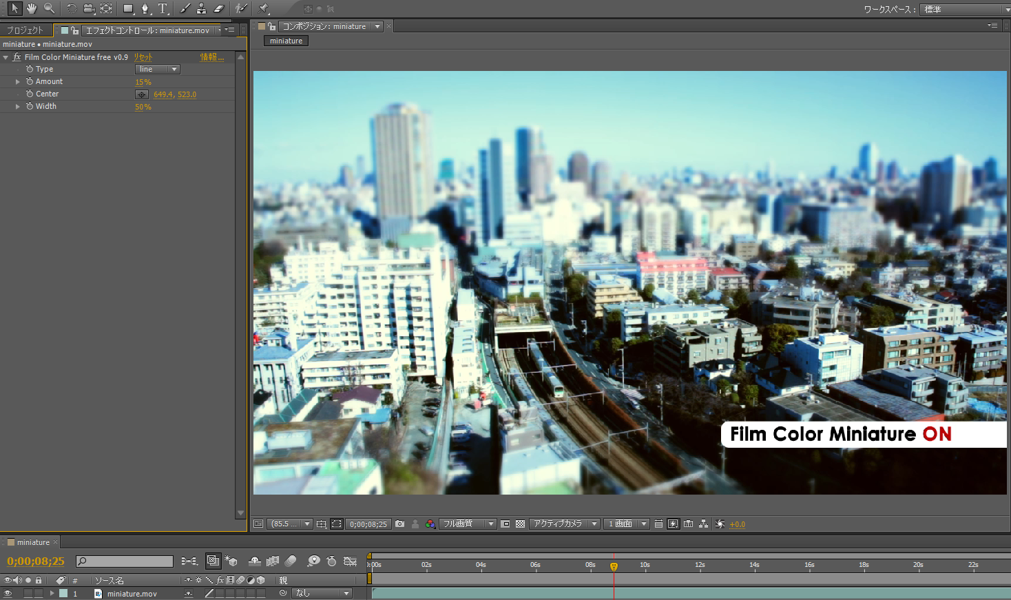Image resolution: width=1011 pixels, height=600 pixels.
Task: Open the 1 画面 view layout dropdown
Action: tap(627, 524)
